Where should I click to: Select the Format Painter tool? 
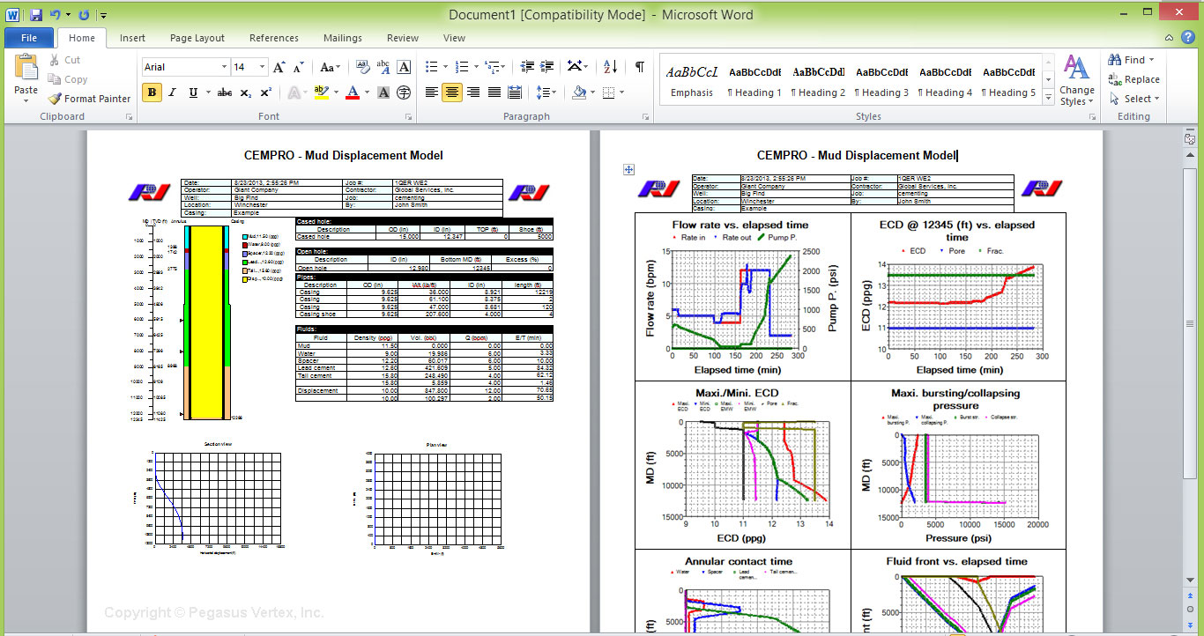pyautogui.click(x=89, y=99)
